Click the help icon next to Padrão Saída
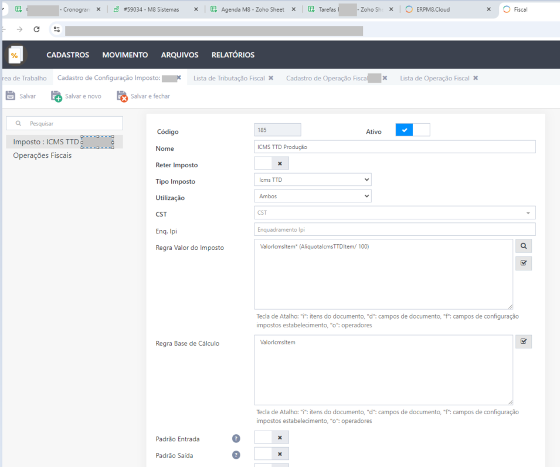The height and width of the screenshot is (467, 560). click(236, 455)
